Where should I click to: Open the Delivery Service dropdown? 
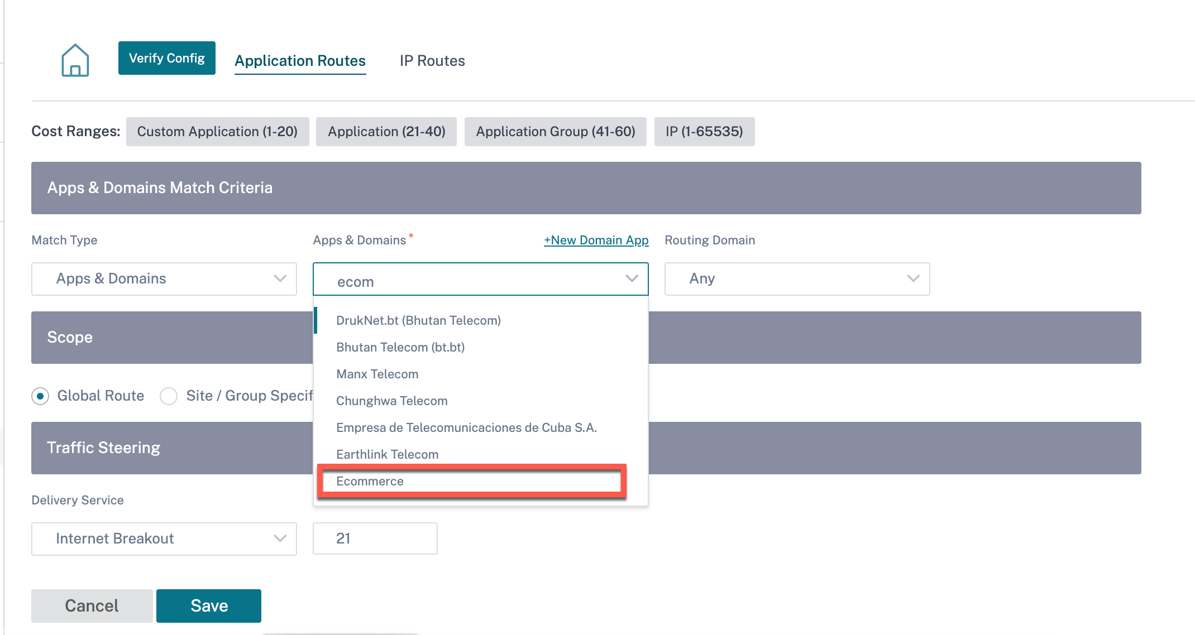point(164,539)
